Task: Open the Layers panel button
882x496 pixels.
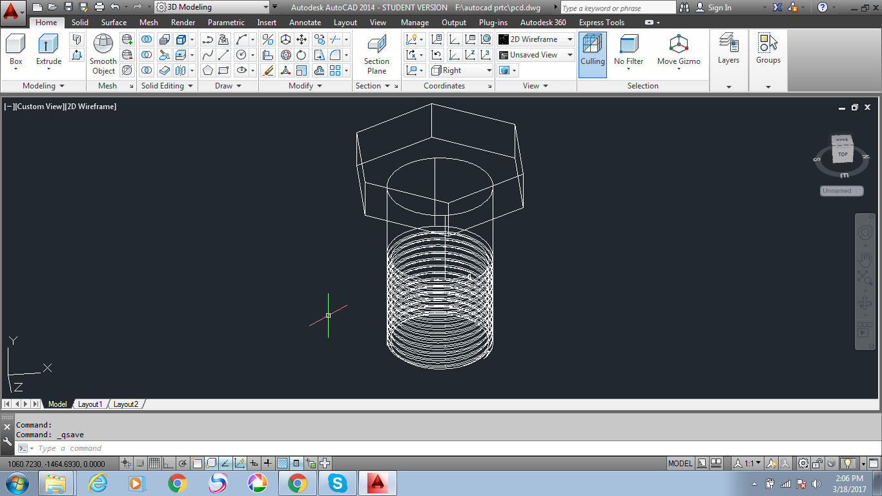Action: 728,45
